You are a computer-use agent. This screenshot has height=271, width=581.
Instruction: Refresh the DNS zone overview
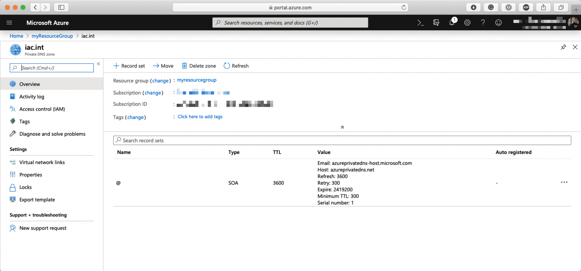coord(236,66)
